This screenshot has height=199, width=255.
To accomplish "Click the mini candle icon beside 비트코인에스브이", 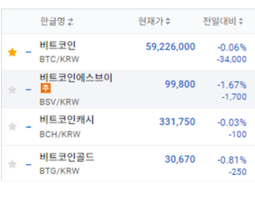I will (x=28, y=90).
